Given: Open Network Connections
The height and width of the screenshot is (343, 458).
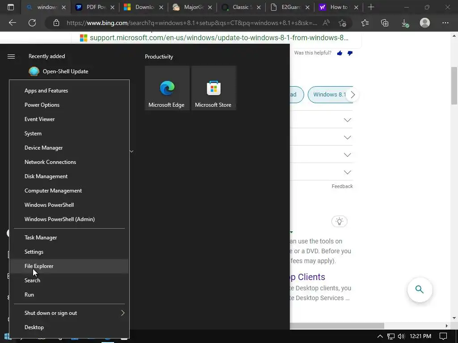Looking at the screenshot, I should 69,162.
